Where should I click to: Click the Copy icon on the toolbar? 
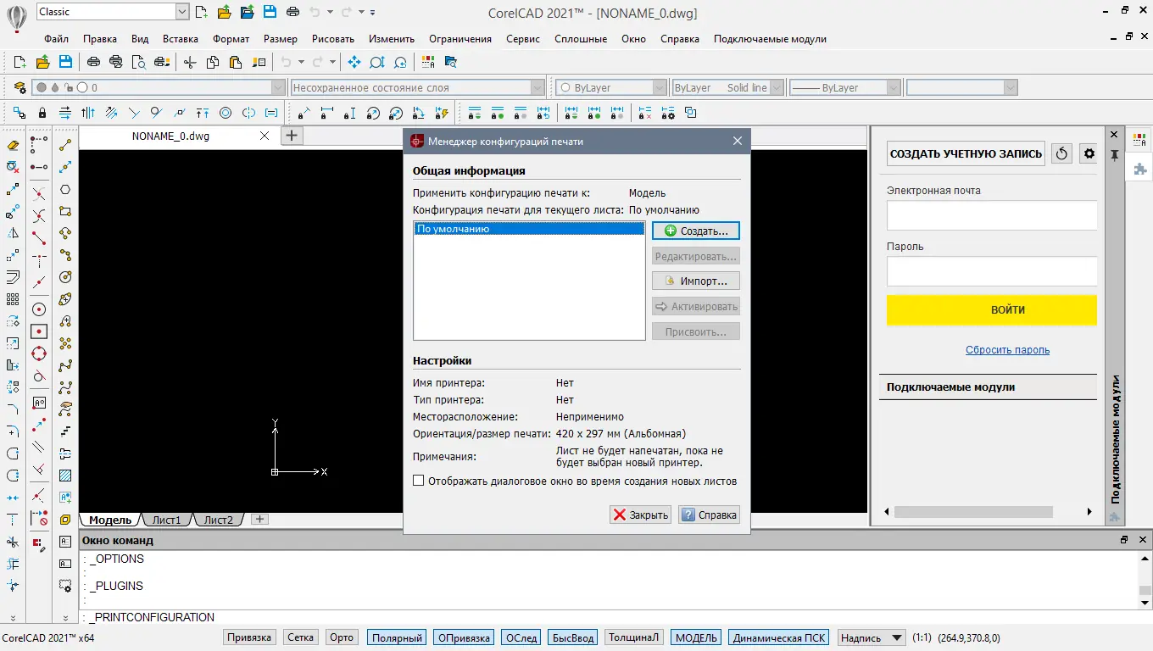pos(211,62)
